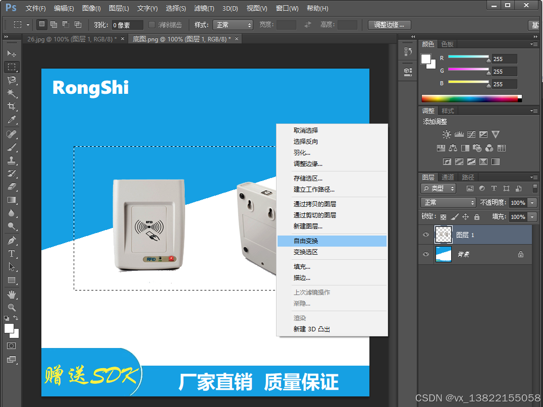Select the Eyedropper tool
The image size is (543, 407).
(12, 120)
